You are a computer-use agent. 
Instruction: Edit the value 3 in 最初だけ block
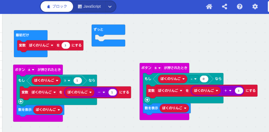coord(65,45)
